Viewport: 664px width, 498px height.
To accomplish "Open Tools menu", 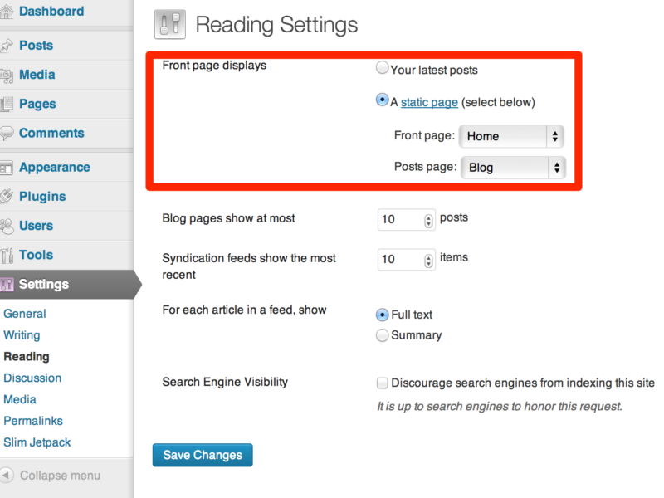I will point(36,255).
